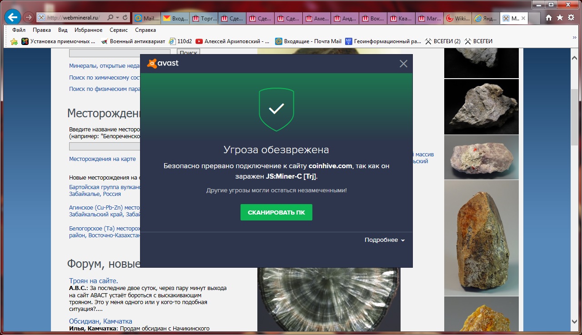Open link Поиск по химическому составу
The height and width of the screenshot is (335, 582).
pos(105,78)
